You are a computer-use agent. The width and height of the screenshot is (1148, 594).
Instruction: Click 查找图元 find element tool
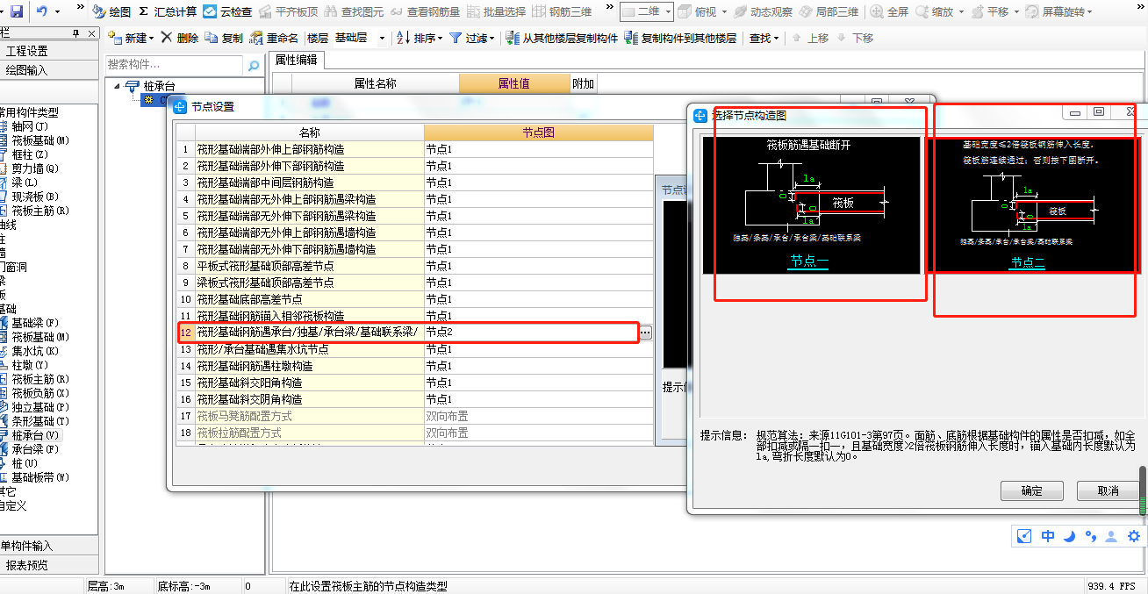354,12
